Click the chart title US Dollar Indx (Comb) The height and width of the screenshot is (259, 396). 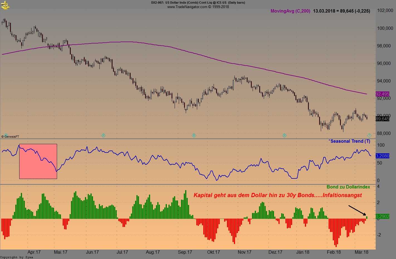point(182,3)
